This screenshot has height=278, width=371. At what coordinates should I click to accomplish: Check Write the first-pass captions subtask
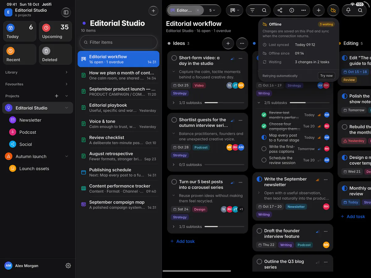point(264,149)
